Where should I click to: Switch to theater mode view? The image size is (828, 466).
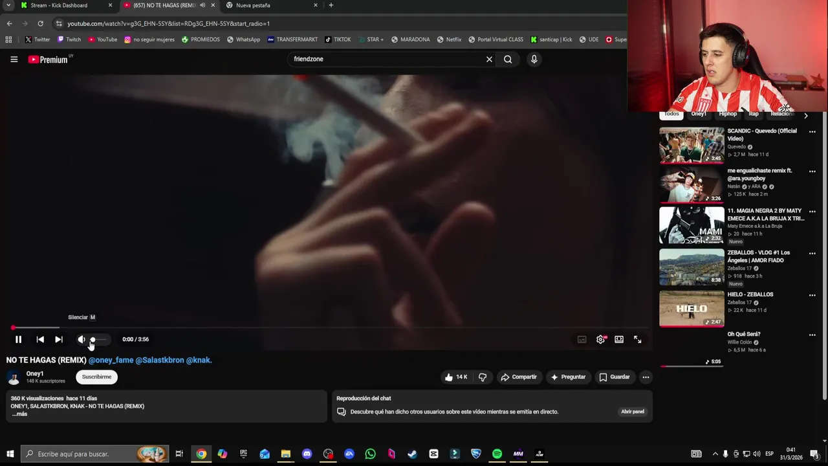pyautogui.click(x=619, y=339)
